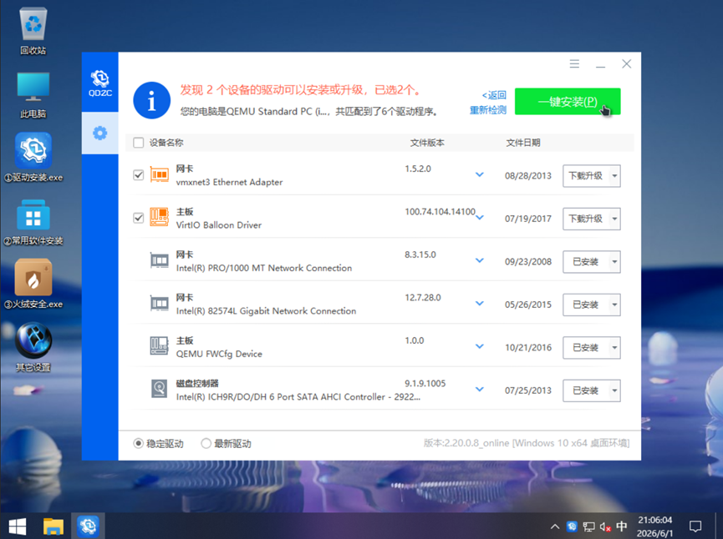Click 已安装 for Intel PRO/1000 MT
723x539 pixels.
click(586, 261)
